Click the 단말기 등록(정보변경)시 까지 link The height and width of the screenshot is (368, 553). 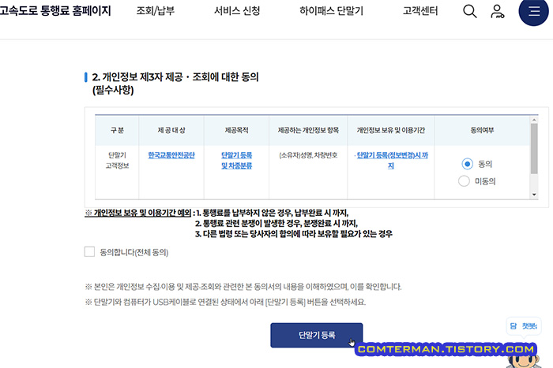[392, 161]
